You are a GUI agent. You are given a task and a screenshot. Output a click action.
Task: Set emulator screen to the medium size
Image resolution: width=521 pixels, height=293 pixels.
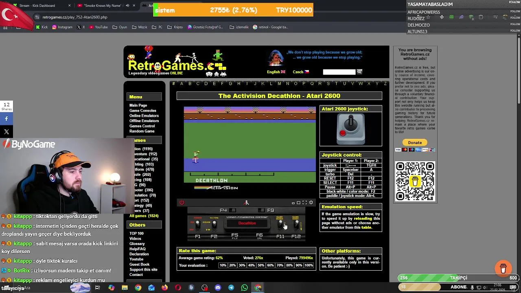[x=298, y=202]
